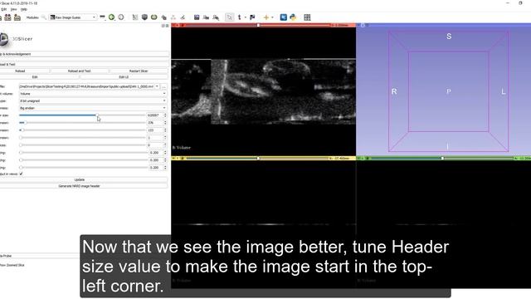Expand the Help & Acknowledgement section

tap(84, 54)
